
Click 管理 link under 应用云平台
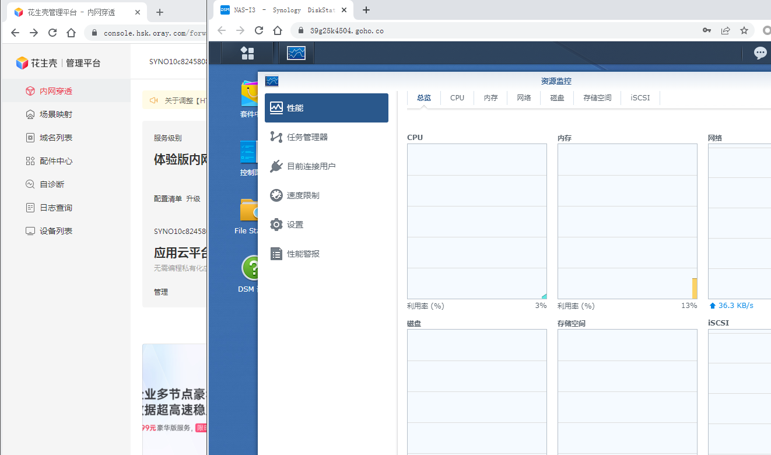(x=161, y=292)
